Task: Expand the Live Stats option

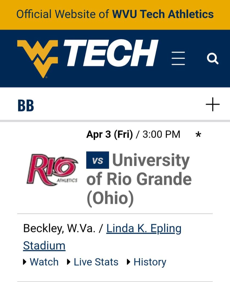Action: pos(96,262)
